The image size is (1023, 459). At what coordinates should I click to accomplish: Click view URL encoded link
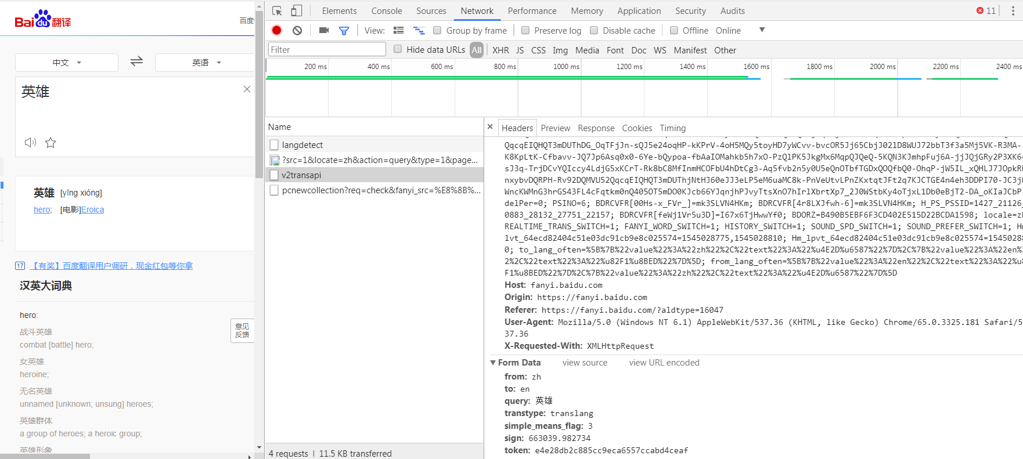664,363
